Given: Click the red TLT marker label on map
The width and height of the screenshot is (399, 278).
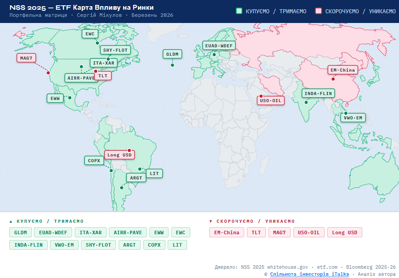Looking at the screenshot, I should (103, 76).
